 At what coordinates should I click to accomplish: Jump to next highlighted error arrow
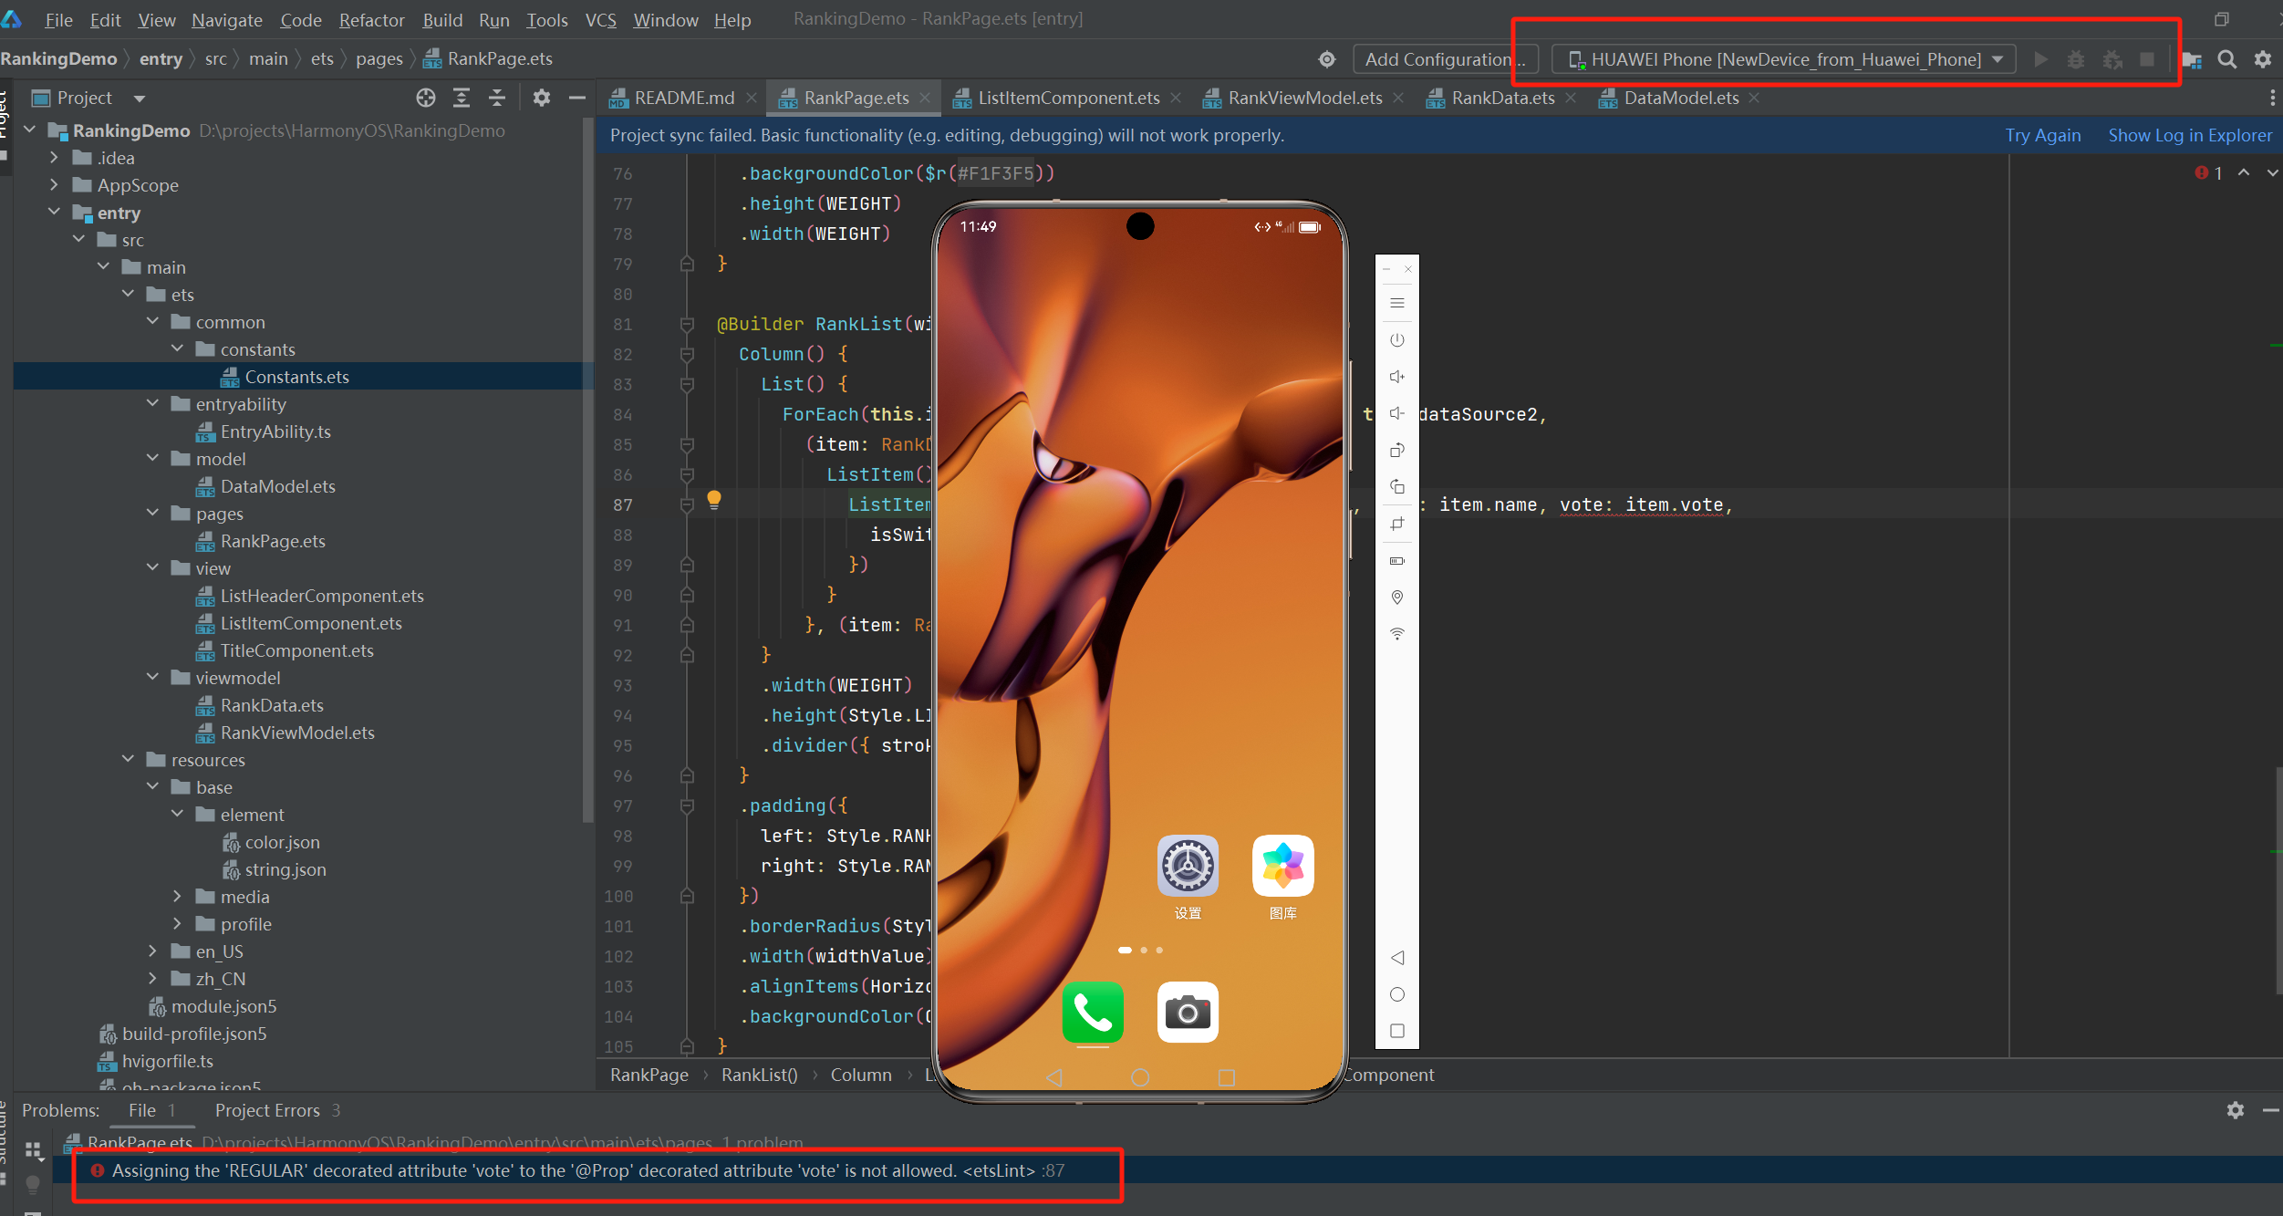point(2271,172)
